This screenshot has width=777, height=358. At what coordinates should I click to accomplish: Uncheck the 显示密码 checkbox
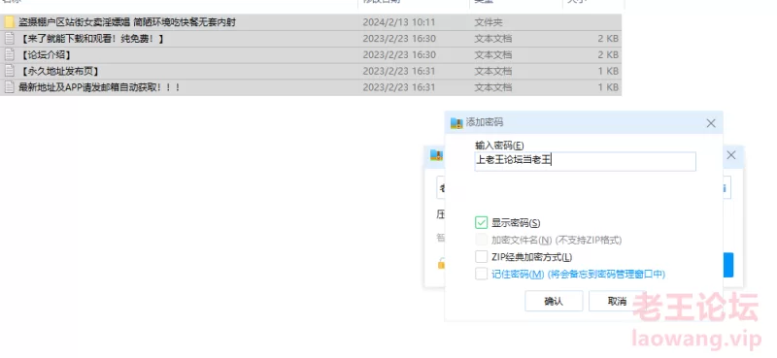point(481,222)
